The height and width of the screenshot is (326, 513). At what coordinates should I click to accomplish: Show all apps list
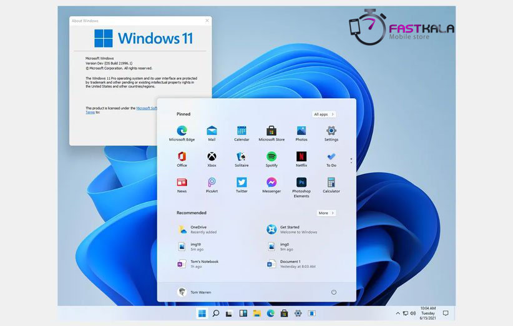point(323,114)
